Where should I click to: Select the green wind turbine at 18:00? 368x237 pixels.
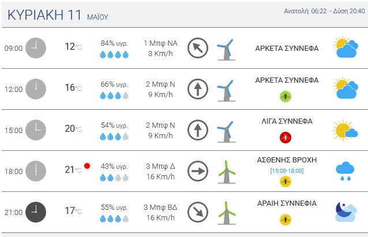pos(227,172)
